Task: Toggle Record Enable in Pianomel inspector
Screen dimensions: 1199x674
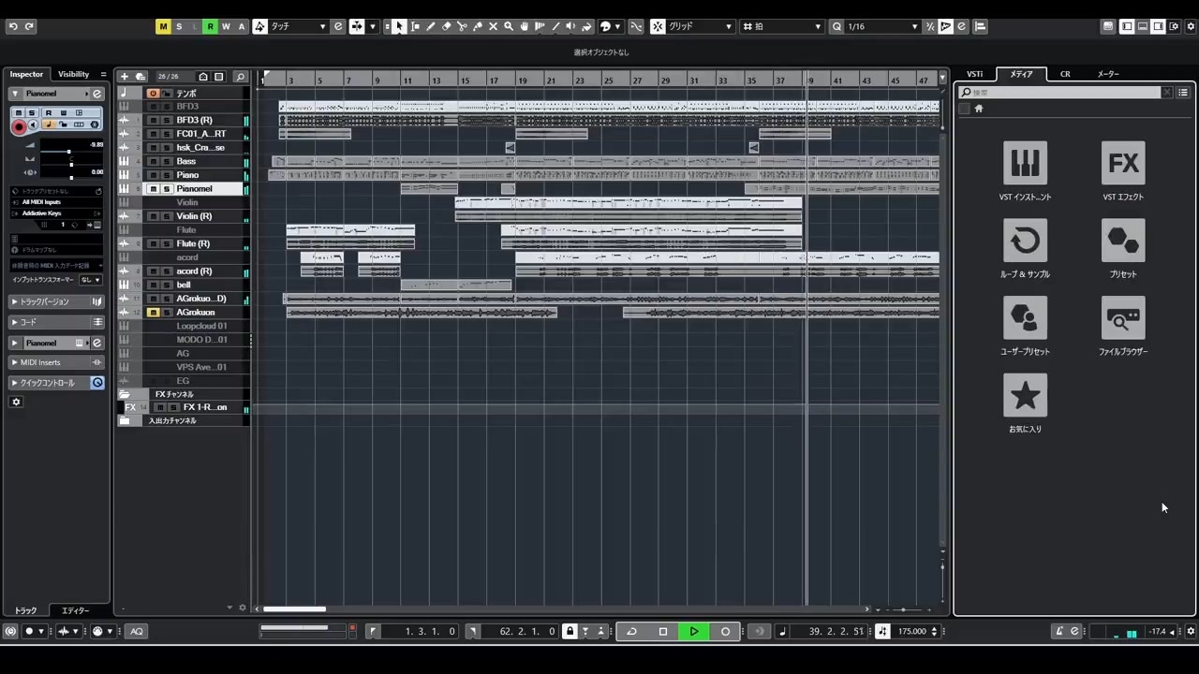Action: 19,125
